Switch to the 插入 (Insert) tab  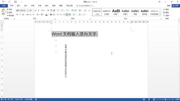click(x=19, y=6)
